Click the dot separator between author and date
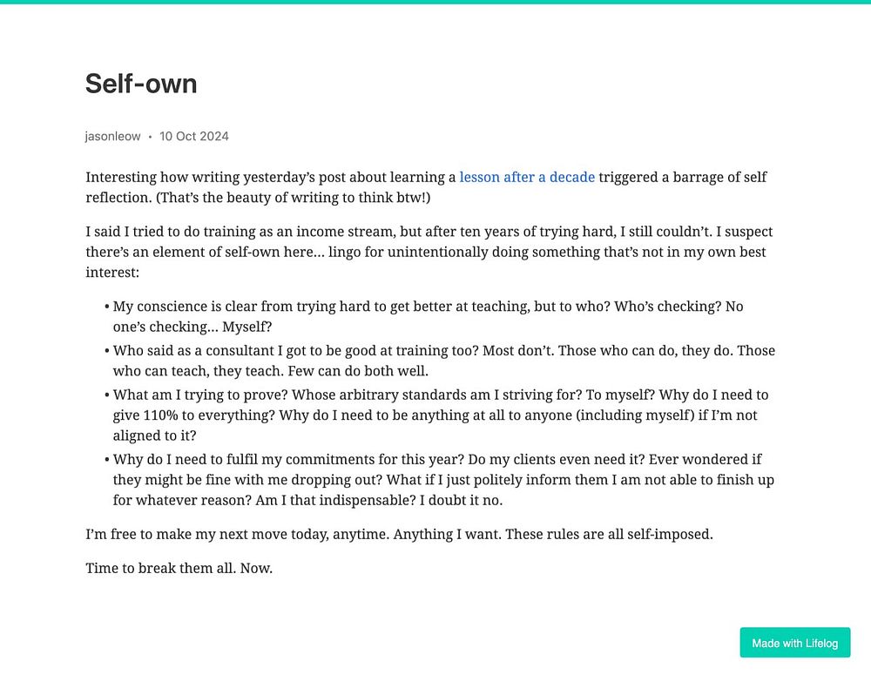 (x=150, y=137)
